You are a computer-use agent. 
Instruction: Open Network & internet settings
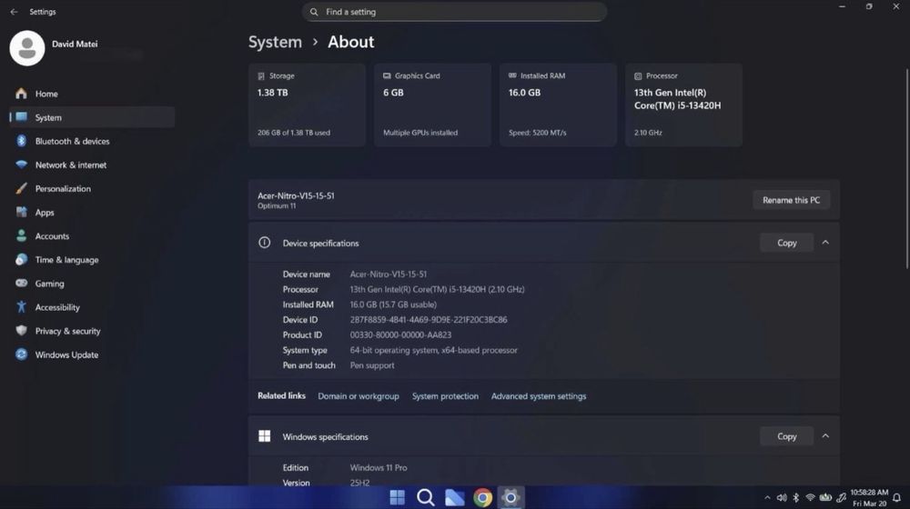click(92, 165)
